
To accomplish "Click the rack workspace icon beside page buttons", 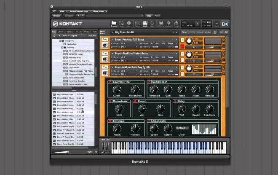I will pos(215,32).
